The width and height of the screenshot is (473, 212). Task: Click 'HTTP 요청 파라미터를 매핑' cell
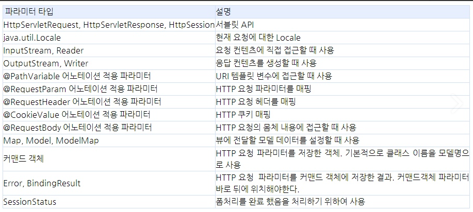(x=342, y=89)
